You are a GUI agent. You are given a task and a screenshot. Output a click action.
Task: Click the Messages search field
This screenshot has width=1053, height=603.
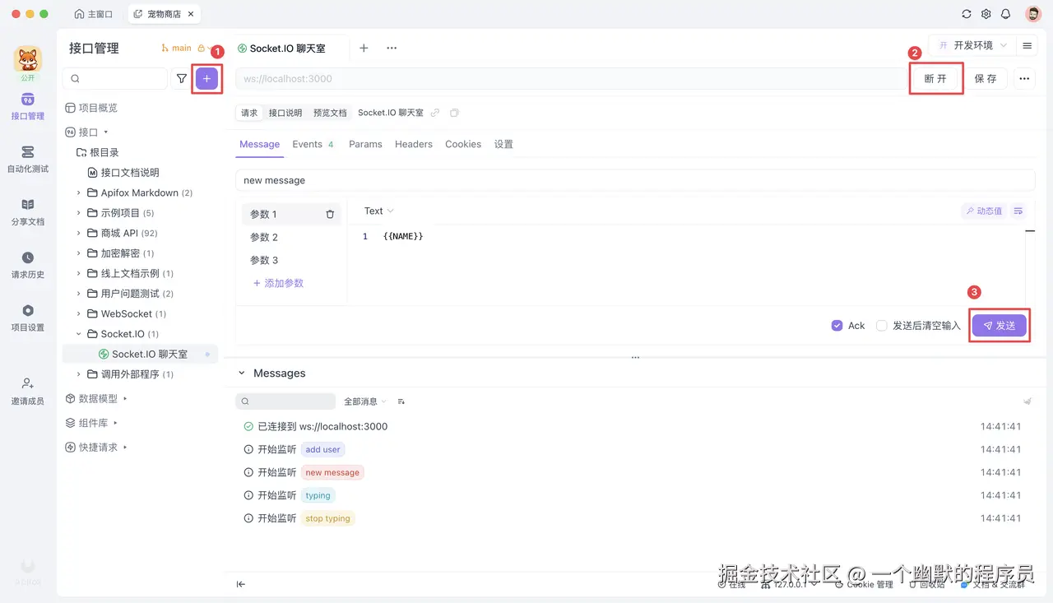coord(285,401)
